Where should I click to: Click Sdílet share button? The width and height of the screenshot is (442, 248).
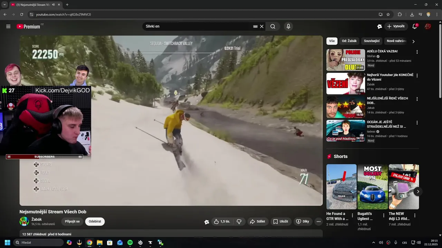(258, 221)
